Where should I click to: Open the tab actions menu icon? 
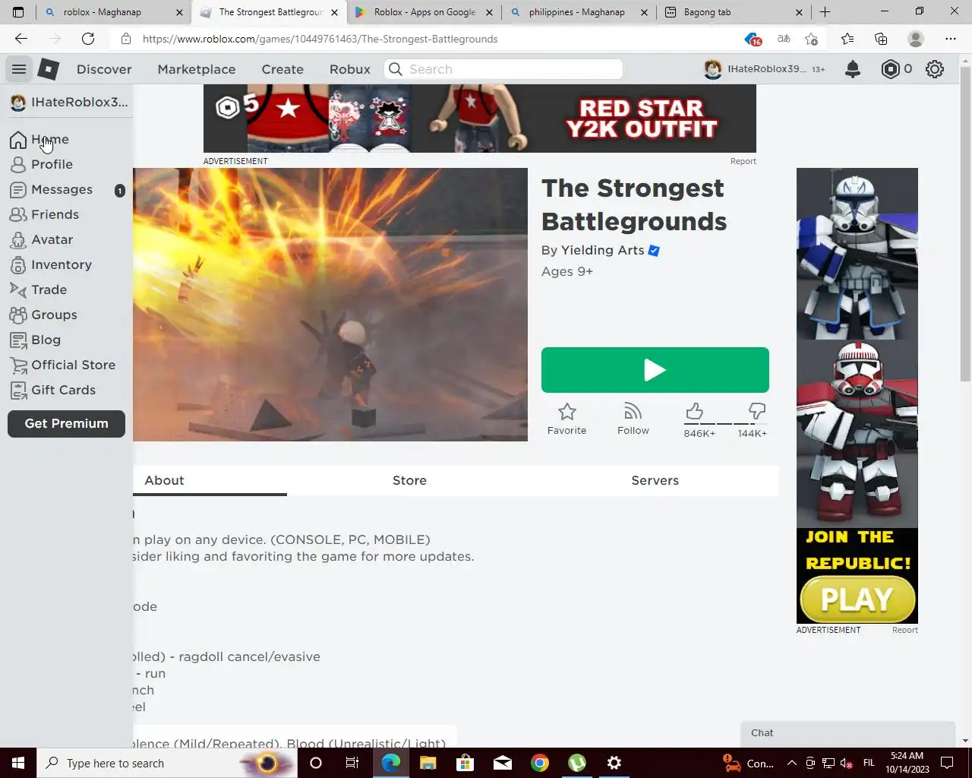pos(18,12)
